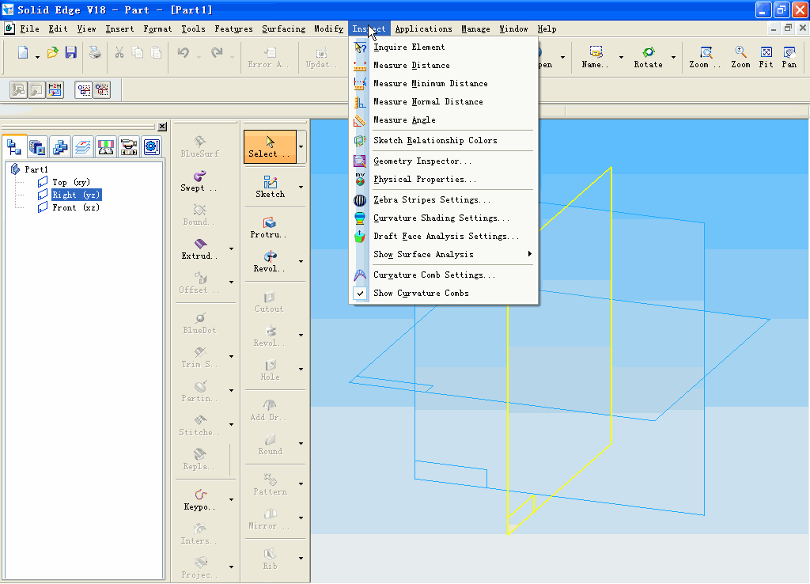This screenshot has height=584, width=810.
Task: Close the EdgeBar panel with its X
Action: tap(162, 127)
